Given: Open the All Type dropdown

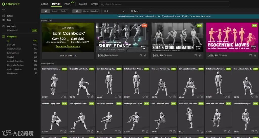Looking at the screenshot, I should point(141,11).
